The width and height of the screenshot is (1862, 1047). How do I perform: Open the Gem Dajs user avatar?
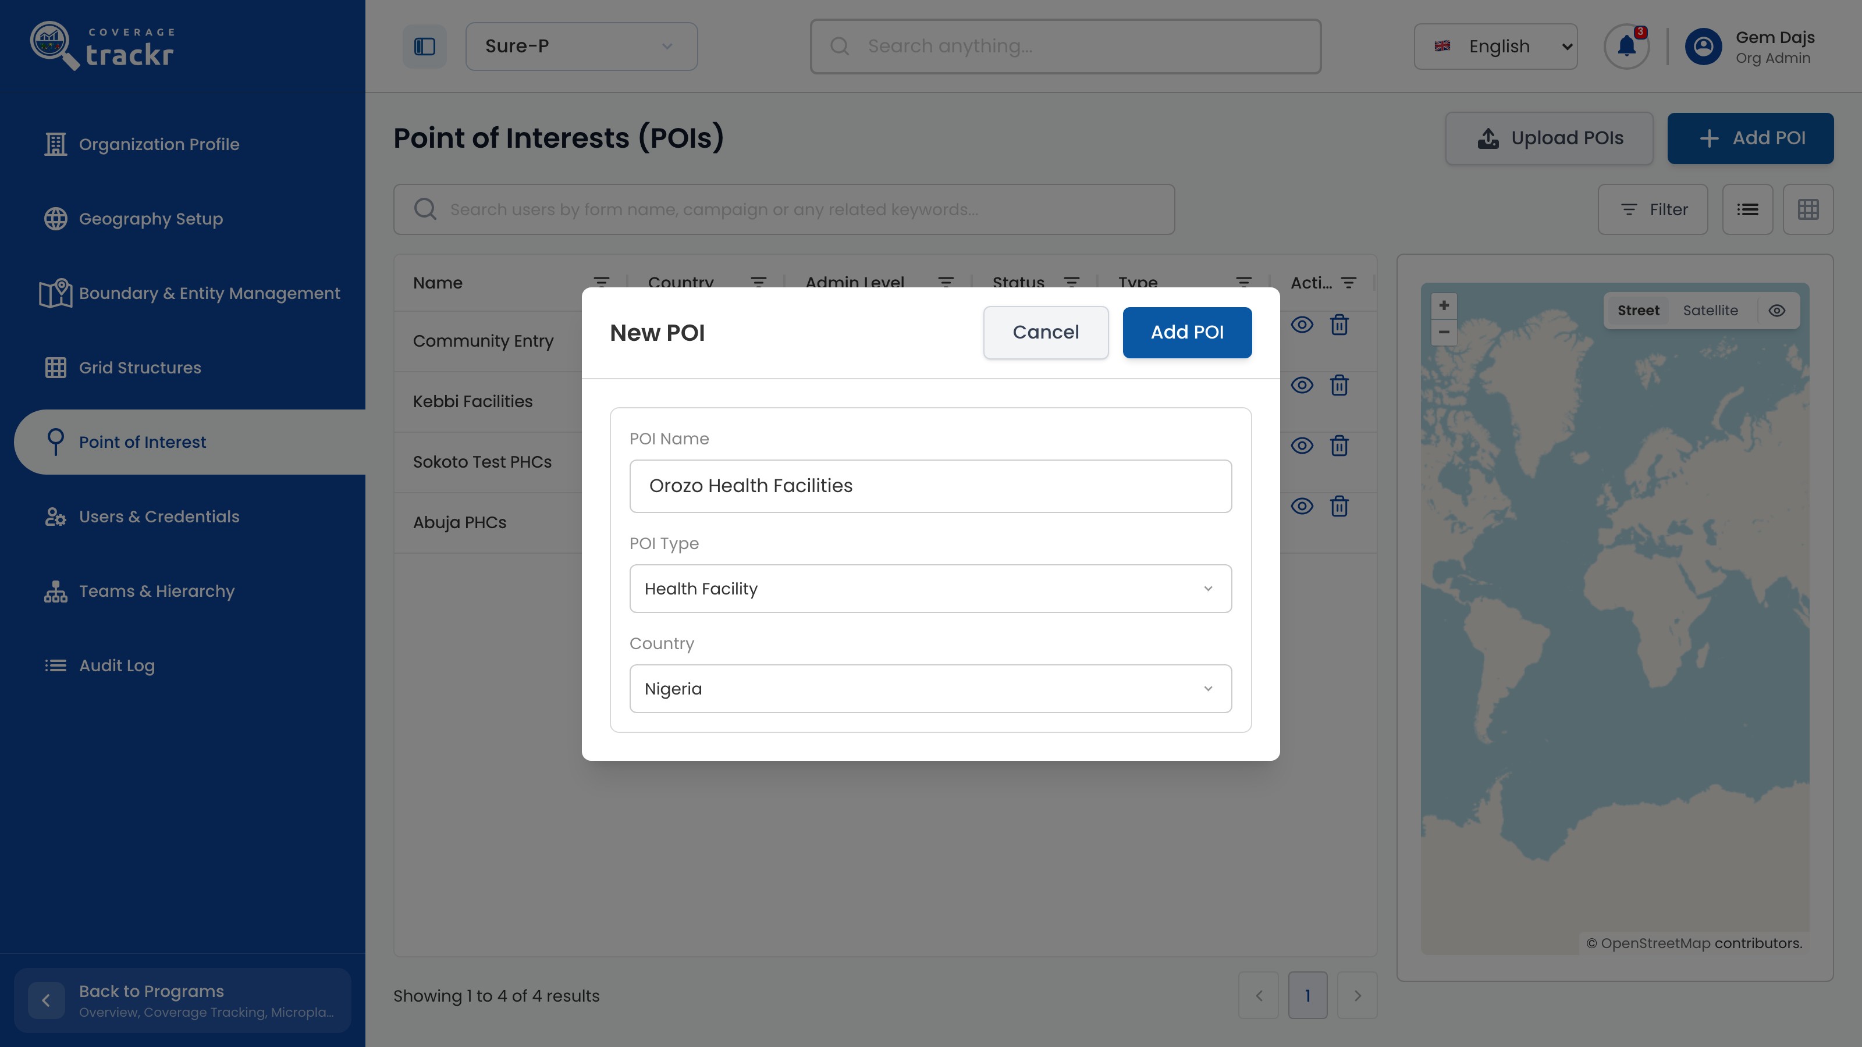pos(1703,47)
